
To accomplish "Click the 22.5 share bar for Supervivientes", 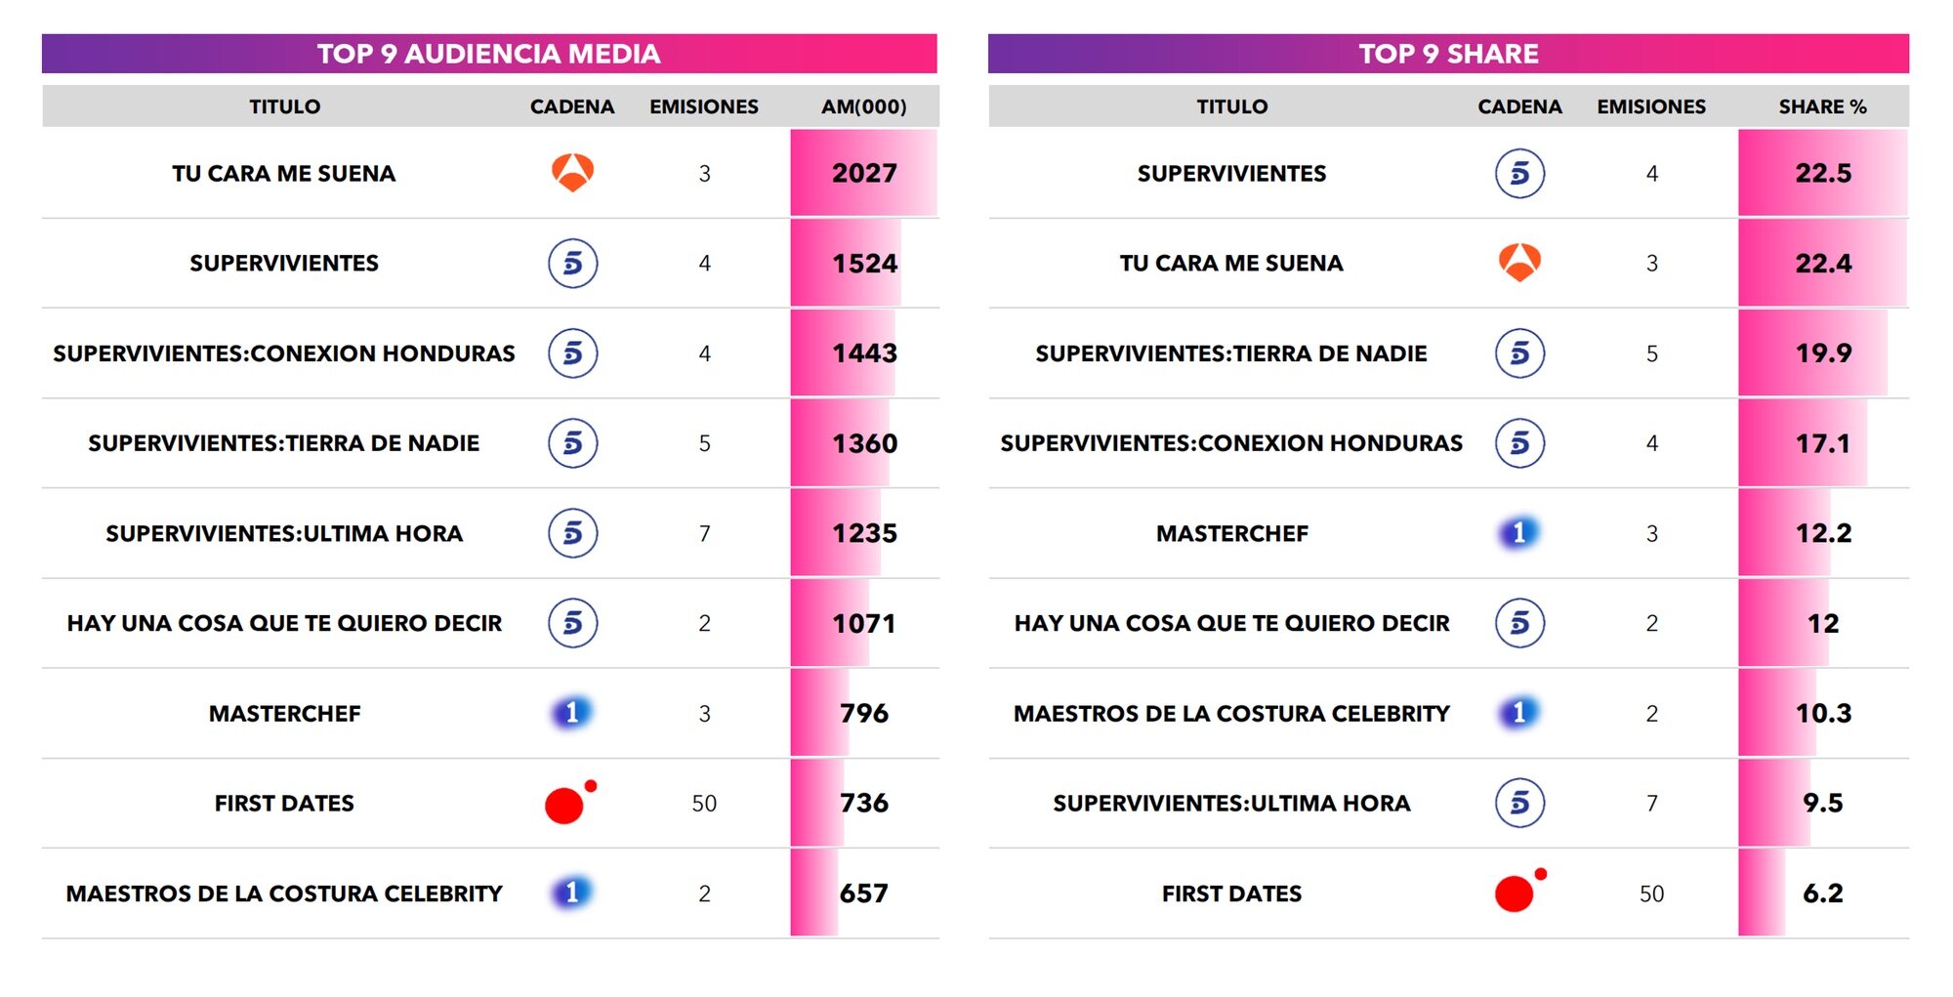I will (x=1823, y=173).
